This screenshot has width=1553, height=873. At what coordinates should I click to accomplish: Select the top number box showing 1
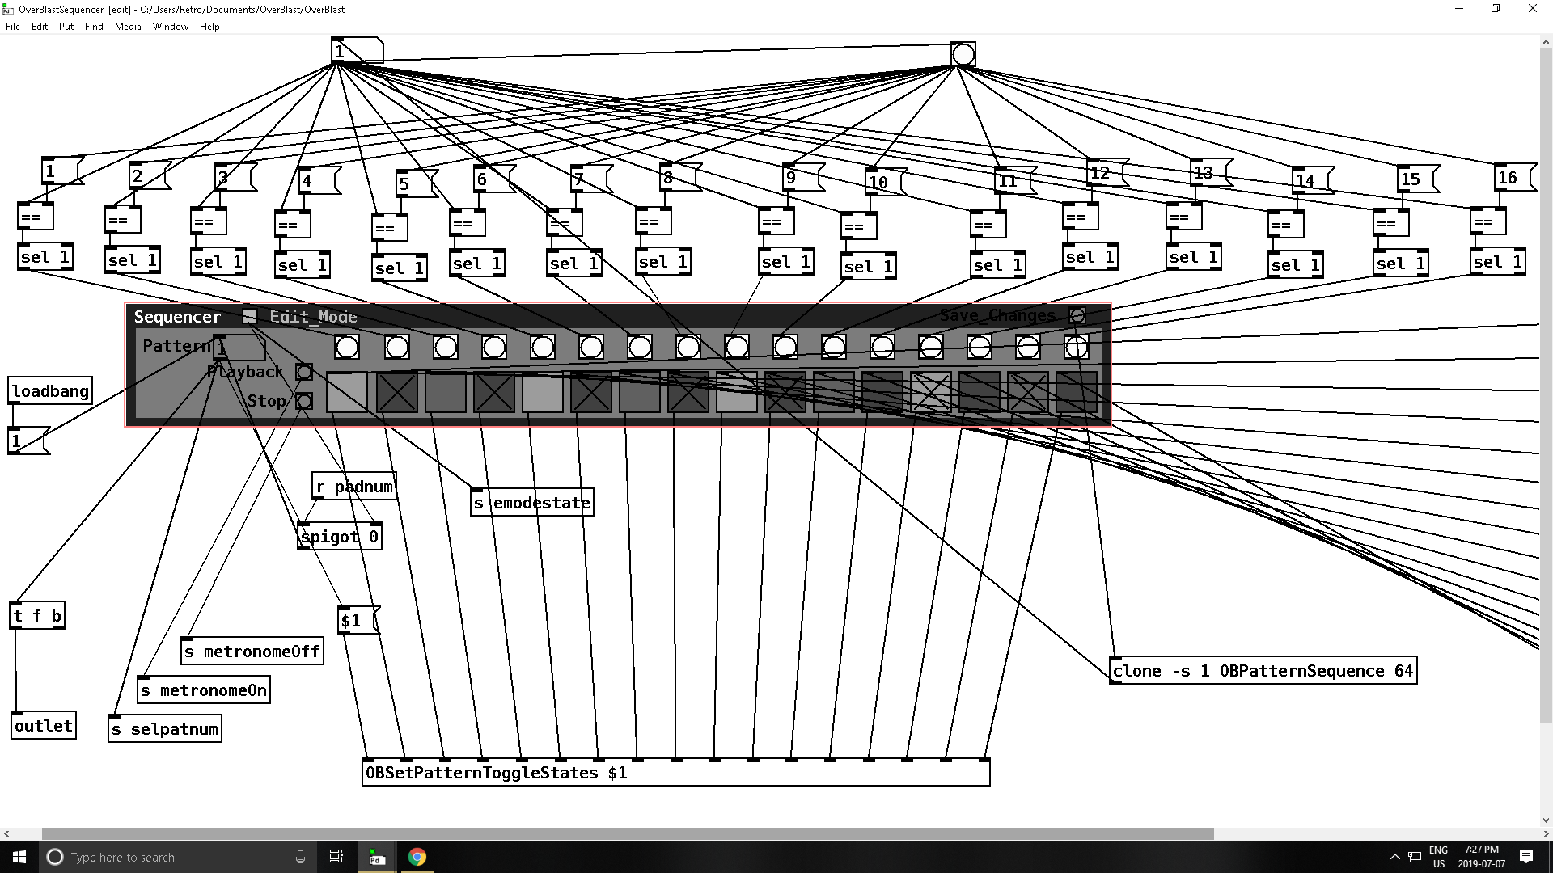(357, 50)
